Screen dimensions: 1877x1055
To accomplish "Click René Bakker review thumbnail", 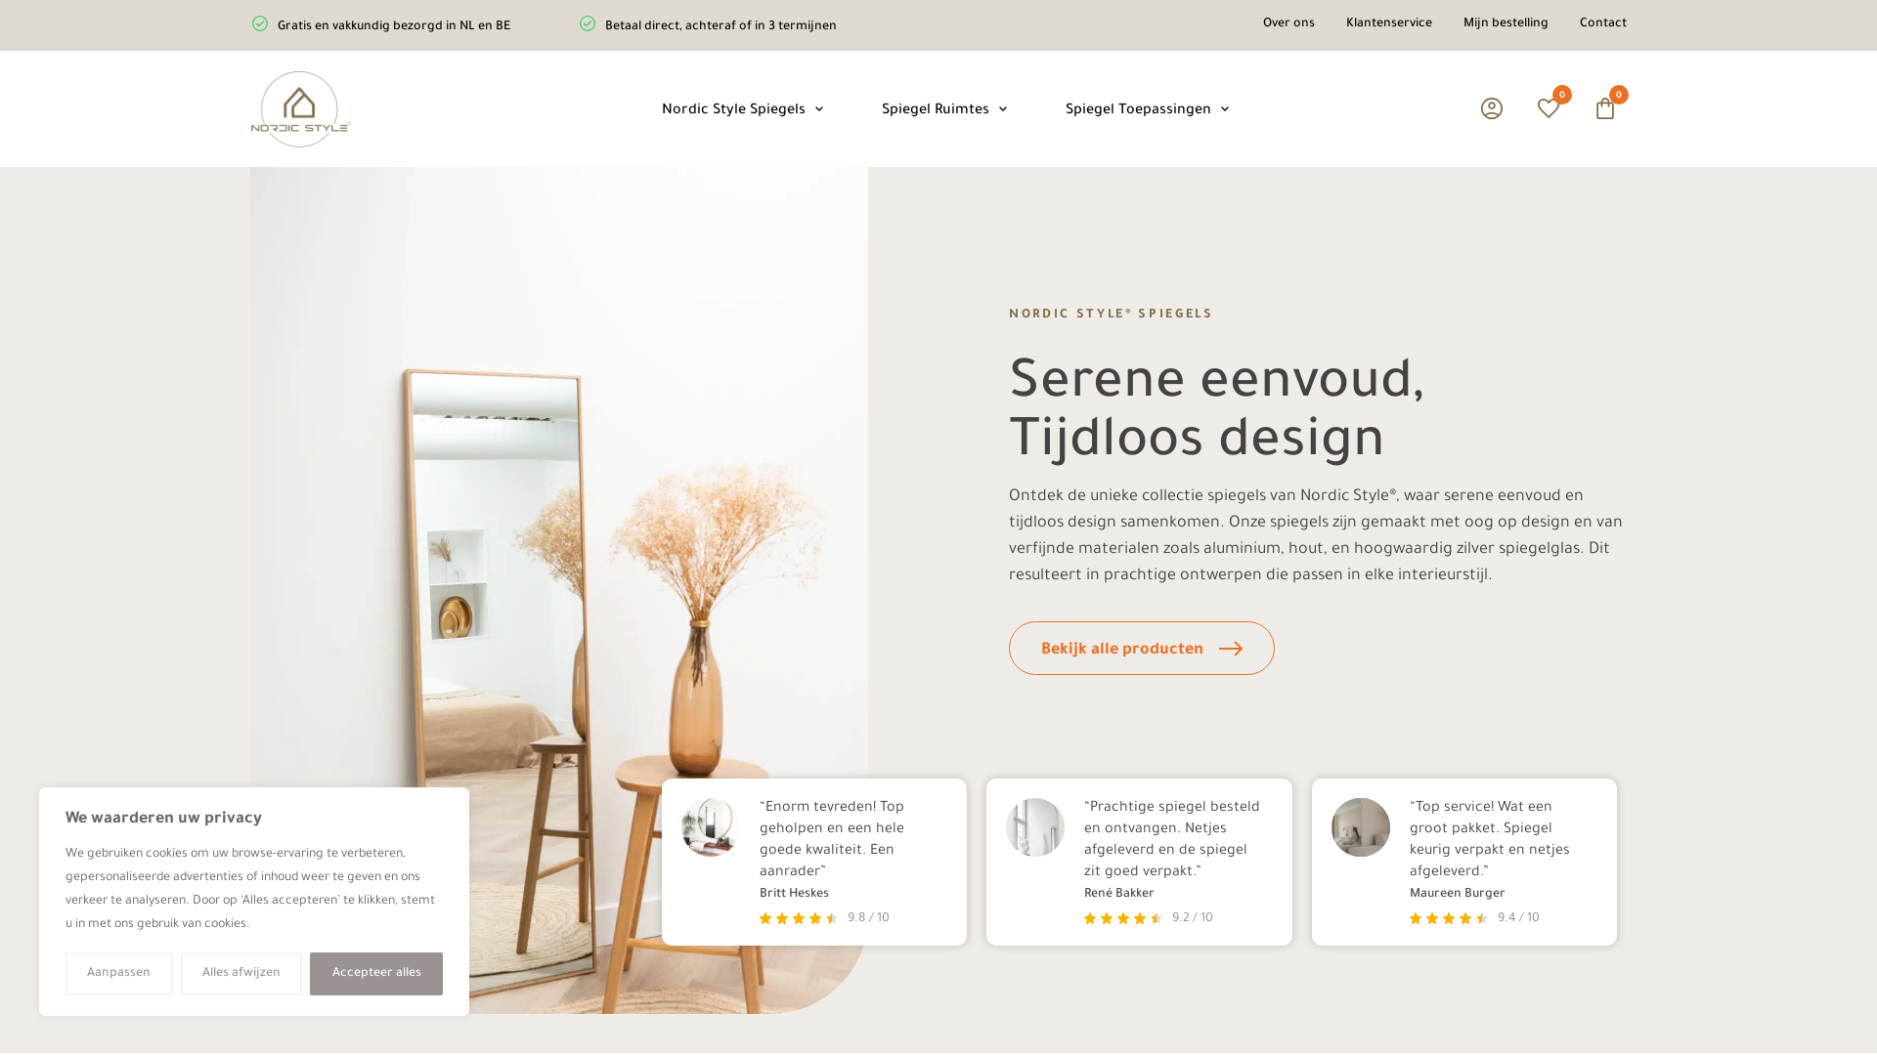I will click(x=1035, y=827).
